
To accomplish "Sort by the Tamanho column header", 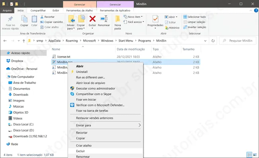I will click(x=188, y=49).
